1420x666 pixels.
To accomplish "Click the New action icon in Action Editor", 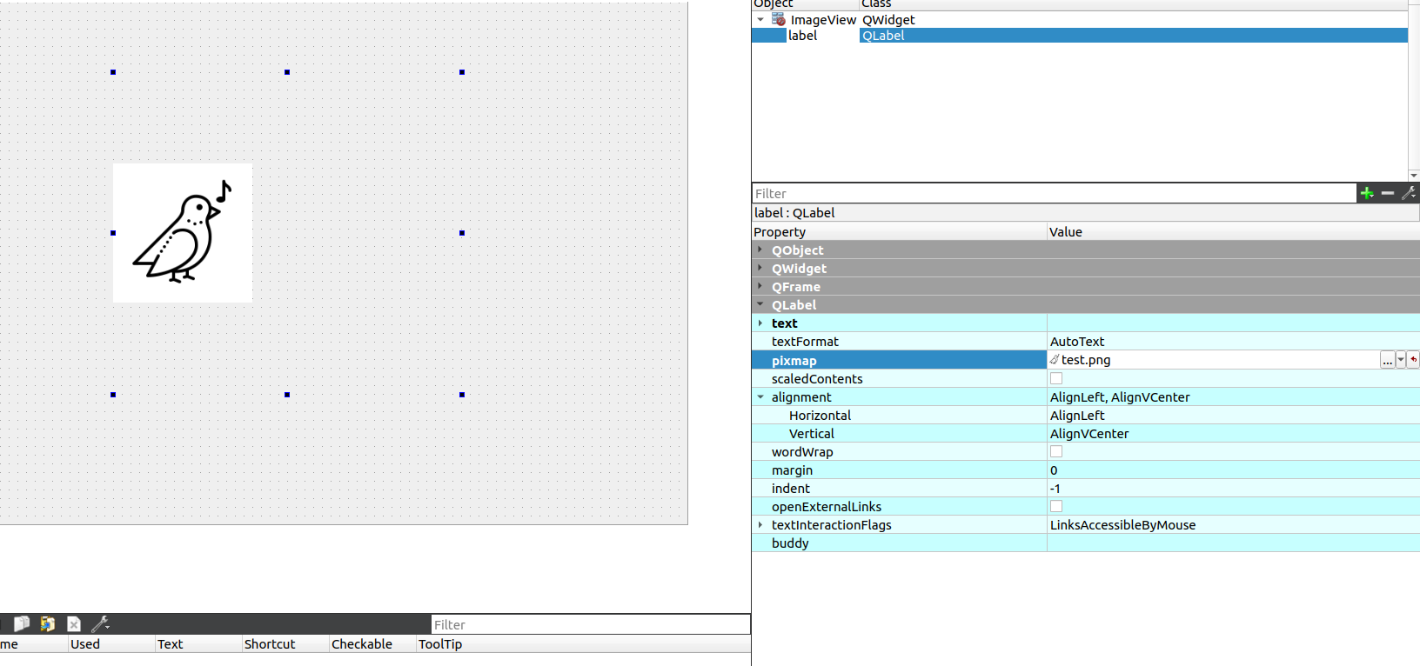I will pyautogui.click(x=22, y=623).
